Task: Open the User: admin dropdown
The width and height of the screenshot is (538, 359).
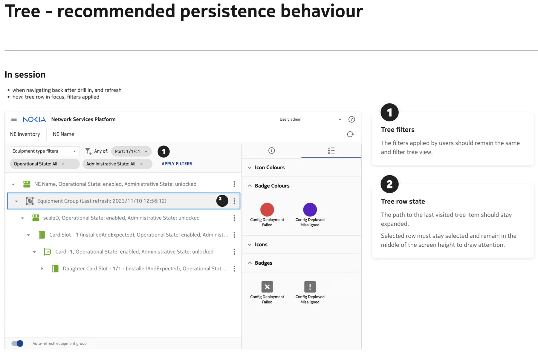Action: pos(311,119)
